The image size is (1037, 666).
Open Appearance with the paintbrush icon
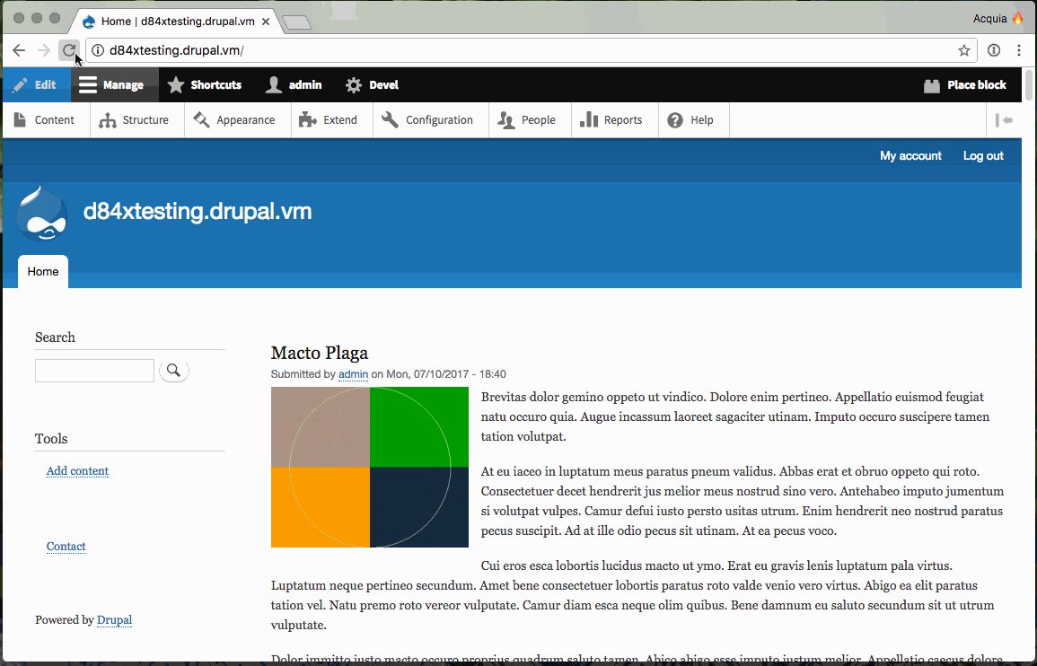(203, 119)
